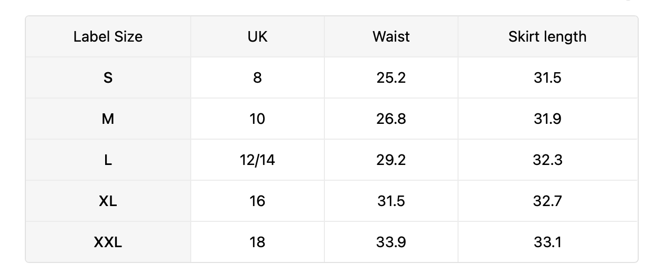Screen dimensions: 653x273
Task: Click the Label Size column header
Action: pos(108,36)
